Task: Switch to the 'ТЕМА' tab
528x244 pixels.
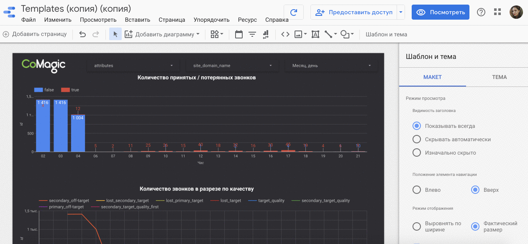Action: [x=500, y=77]
